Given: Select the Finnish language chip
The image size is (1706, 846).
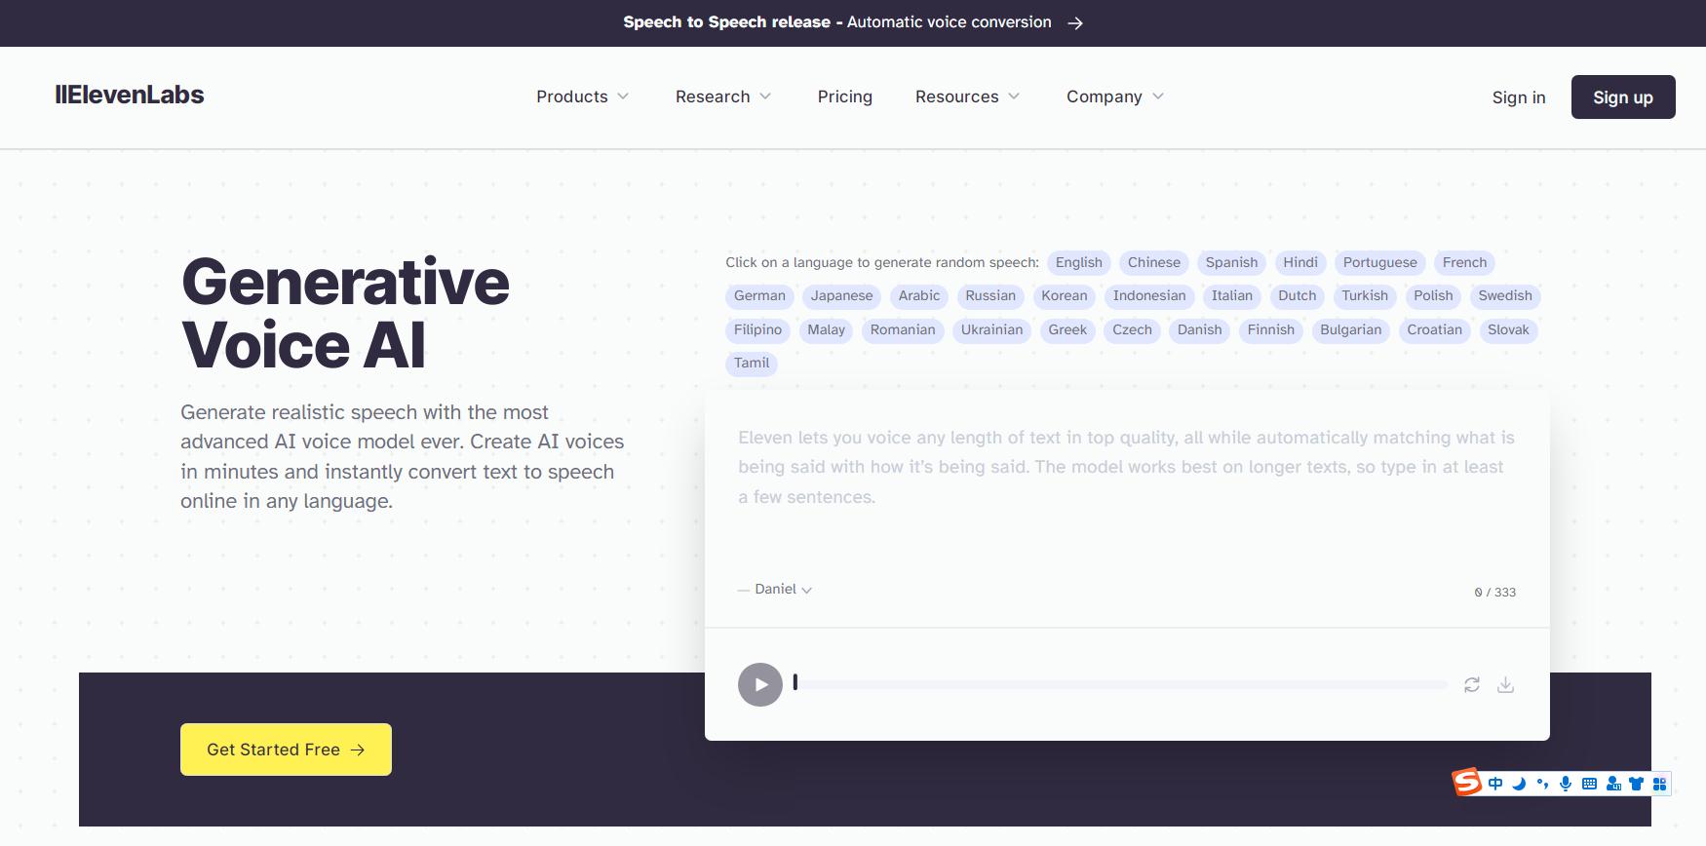Looking at the screenshot, I should pyautogui.click(x=1271, y=330).
